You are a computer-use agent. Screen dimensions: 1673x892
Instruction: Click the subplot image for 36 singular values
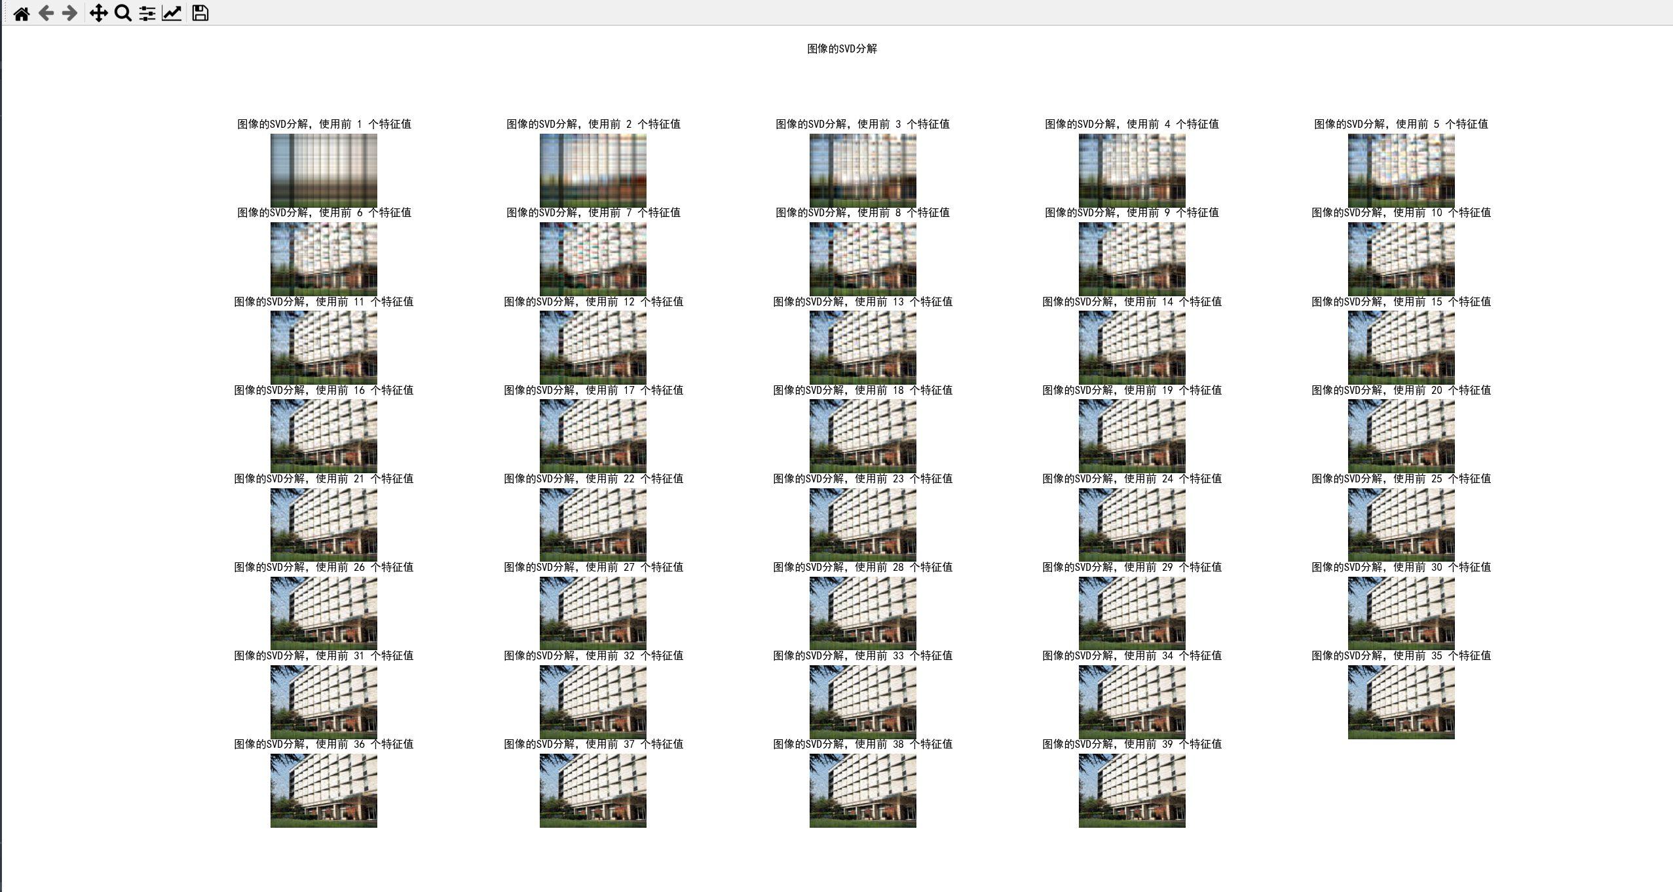(324, 790)
